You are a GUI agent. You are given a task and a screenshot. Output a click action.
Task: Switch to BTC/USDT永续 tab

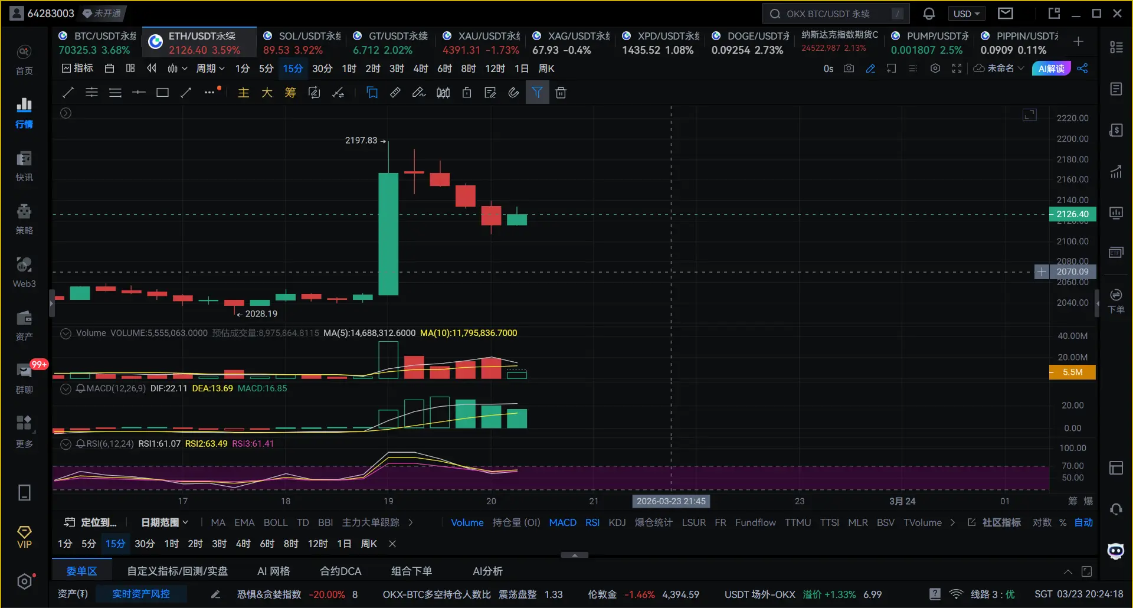pyautogui.click(x=97, y=43)
